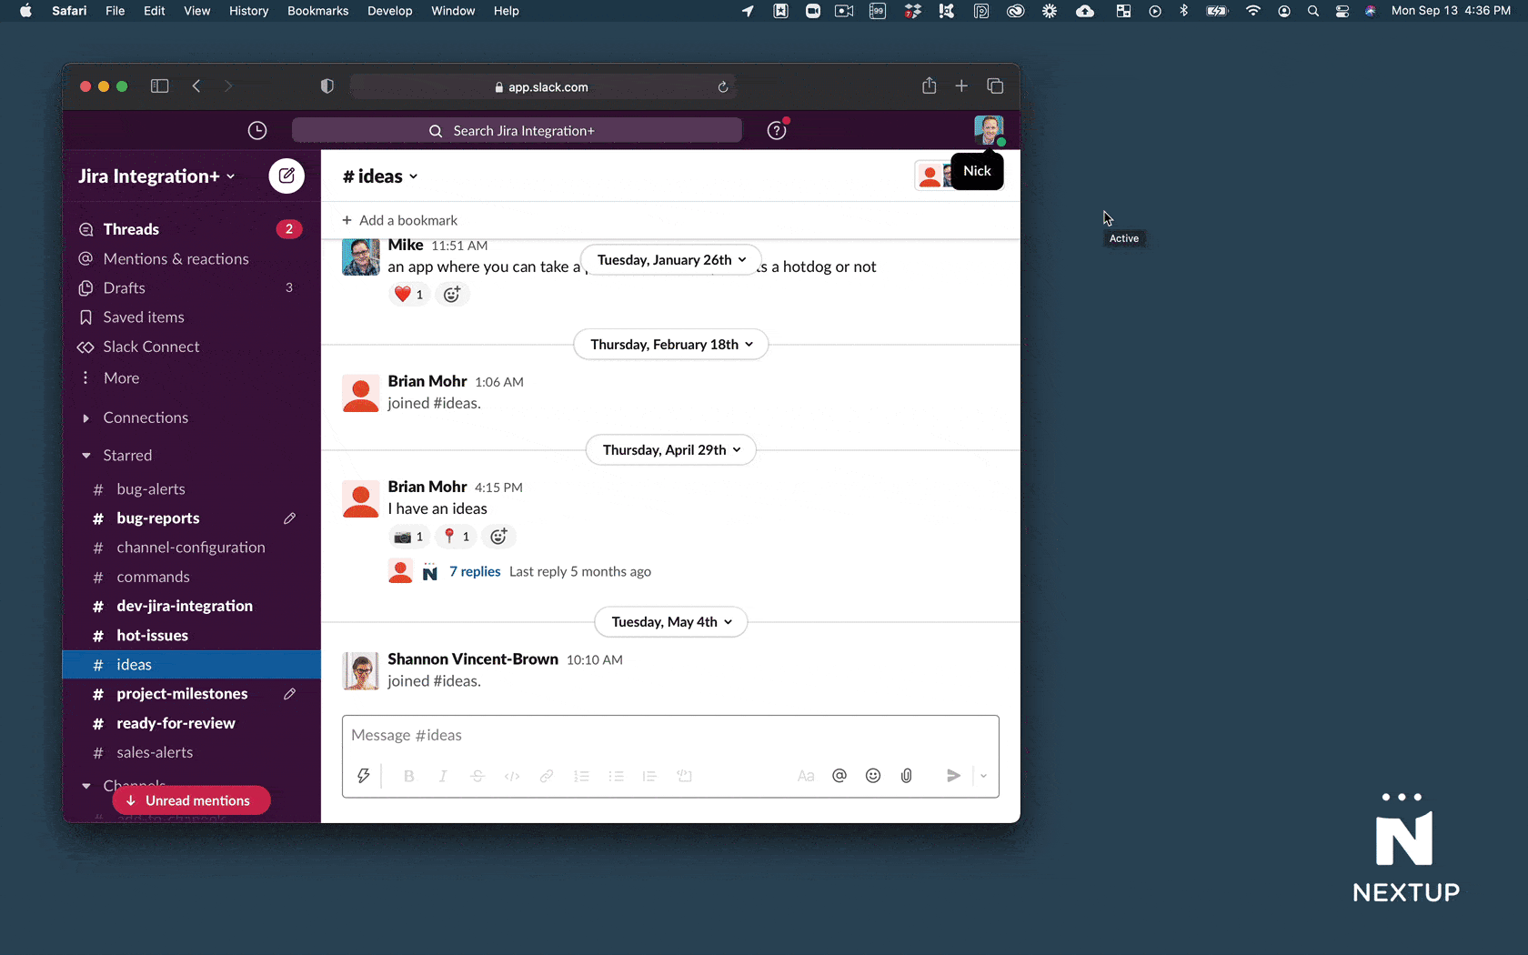Collapse the Starred section
Screen dimensions: 1528x955
point(86,456)
